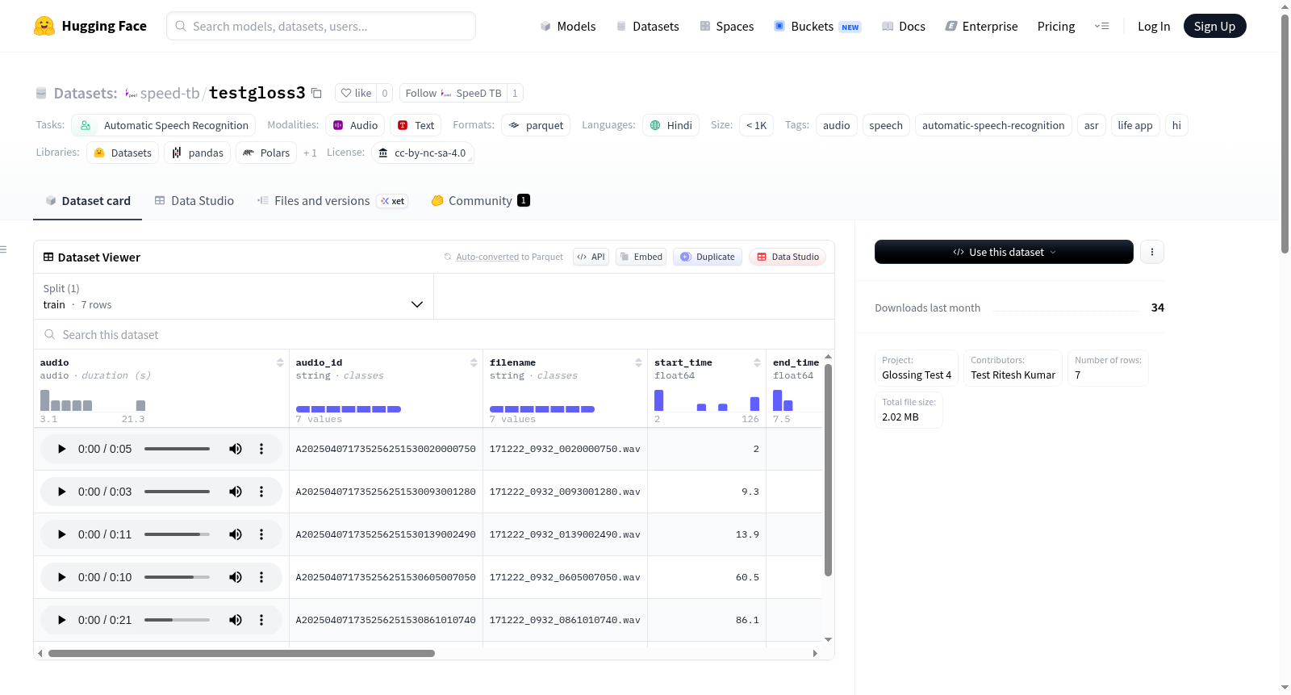
Task: Switch to the Data Studio tab
Action: [194, 201]
